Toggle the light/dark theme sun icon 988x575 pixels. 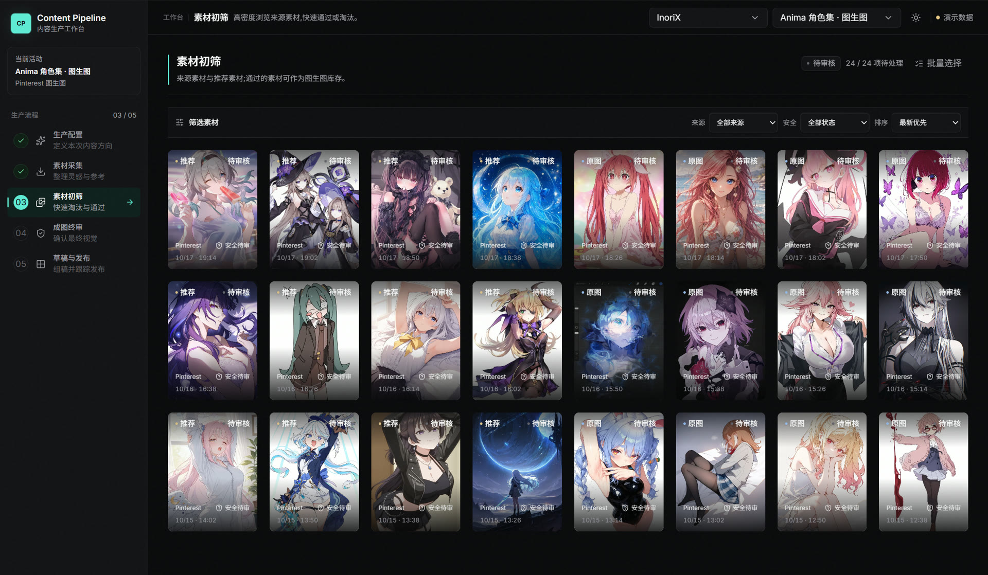click(916, 17)
